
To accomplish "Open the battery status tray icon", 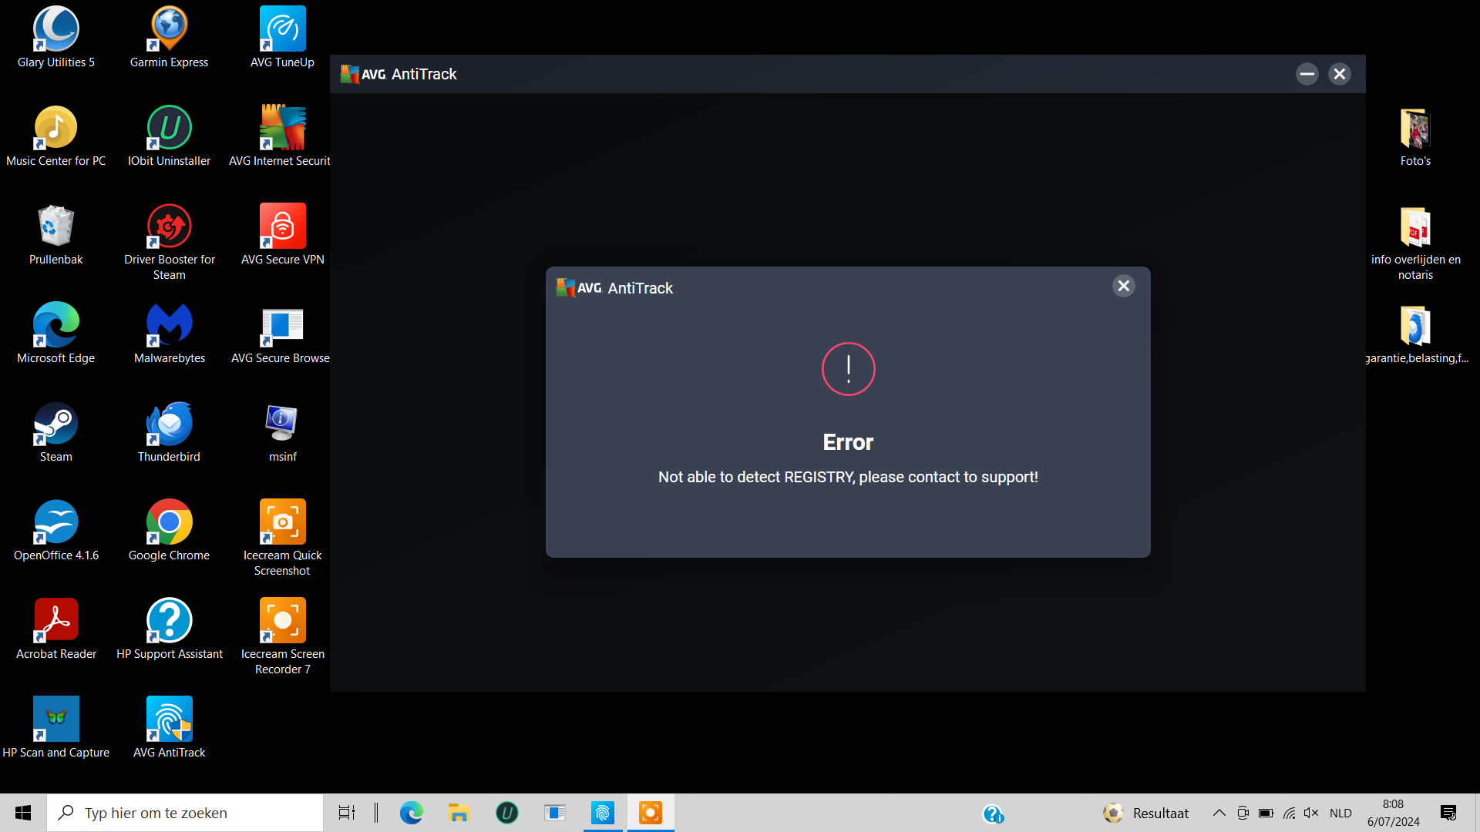I will pyautogui.click(x=1266, y=813).
